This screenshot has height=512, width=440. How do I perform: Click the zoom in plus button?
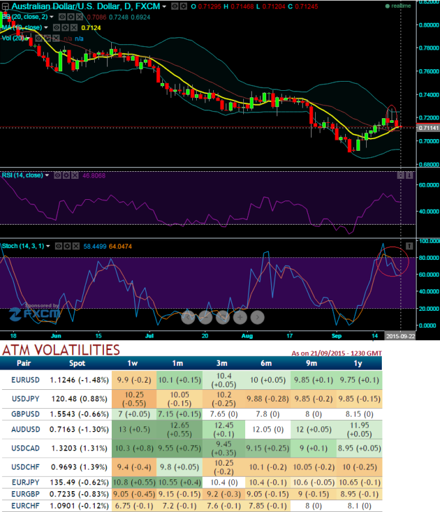point(240,317)
